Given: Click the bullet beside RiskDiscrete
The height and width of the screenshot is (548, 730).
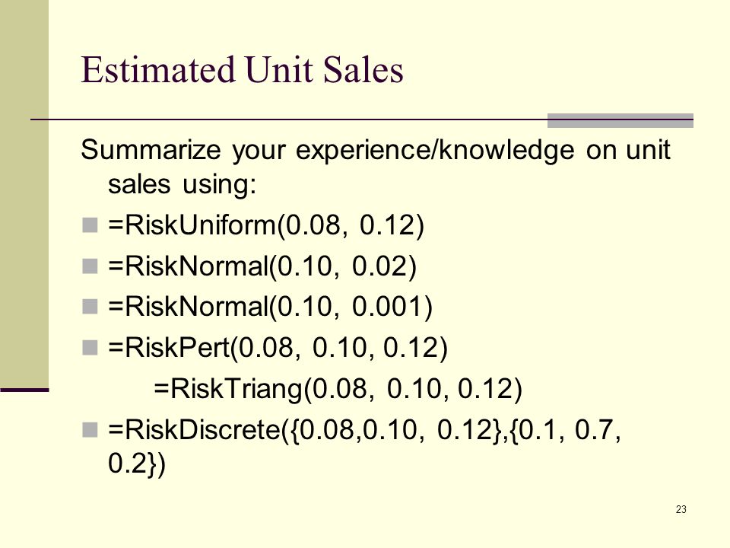Looking at the screenshot, I should point(90,429).
